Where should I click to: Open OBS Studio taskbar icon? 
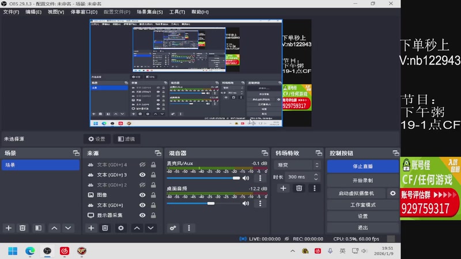pyautogui.click(x=47, y=251)
